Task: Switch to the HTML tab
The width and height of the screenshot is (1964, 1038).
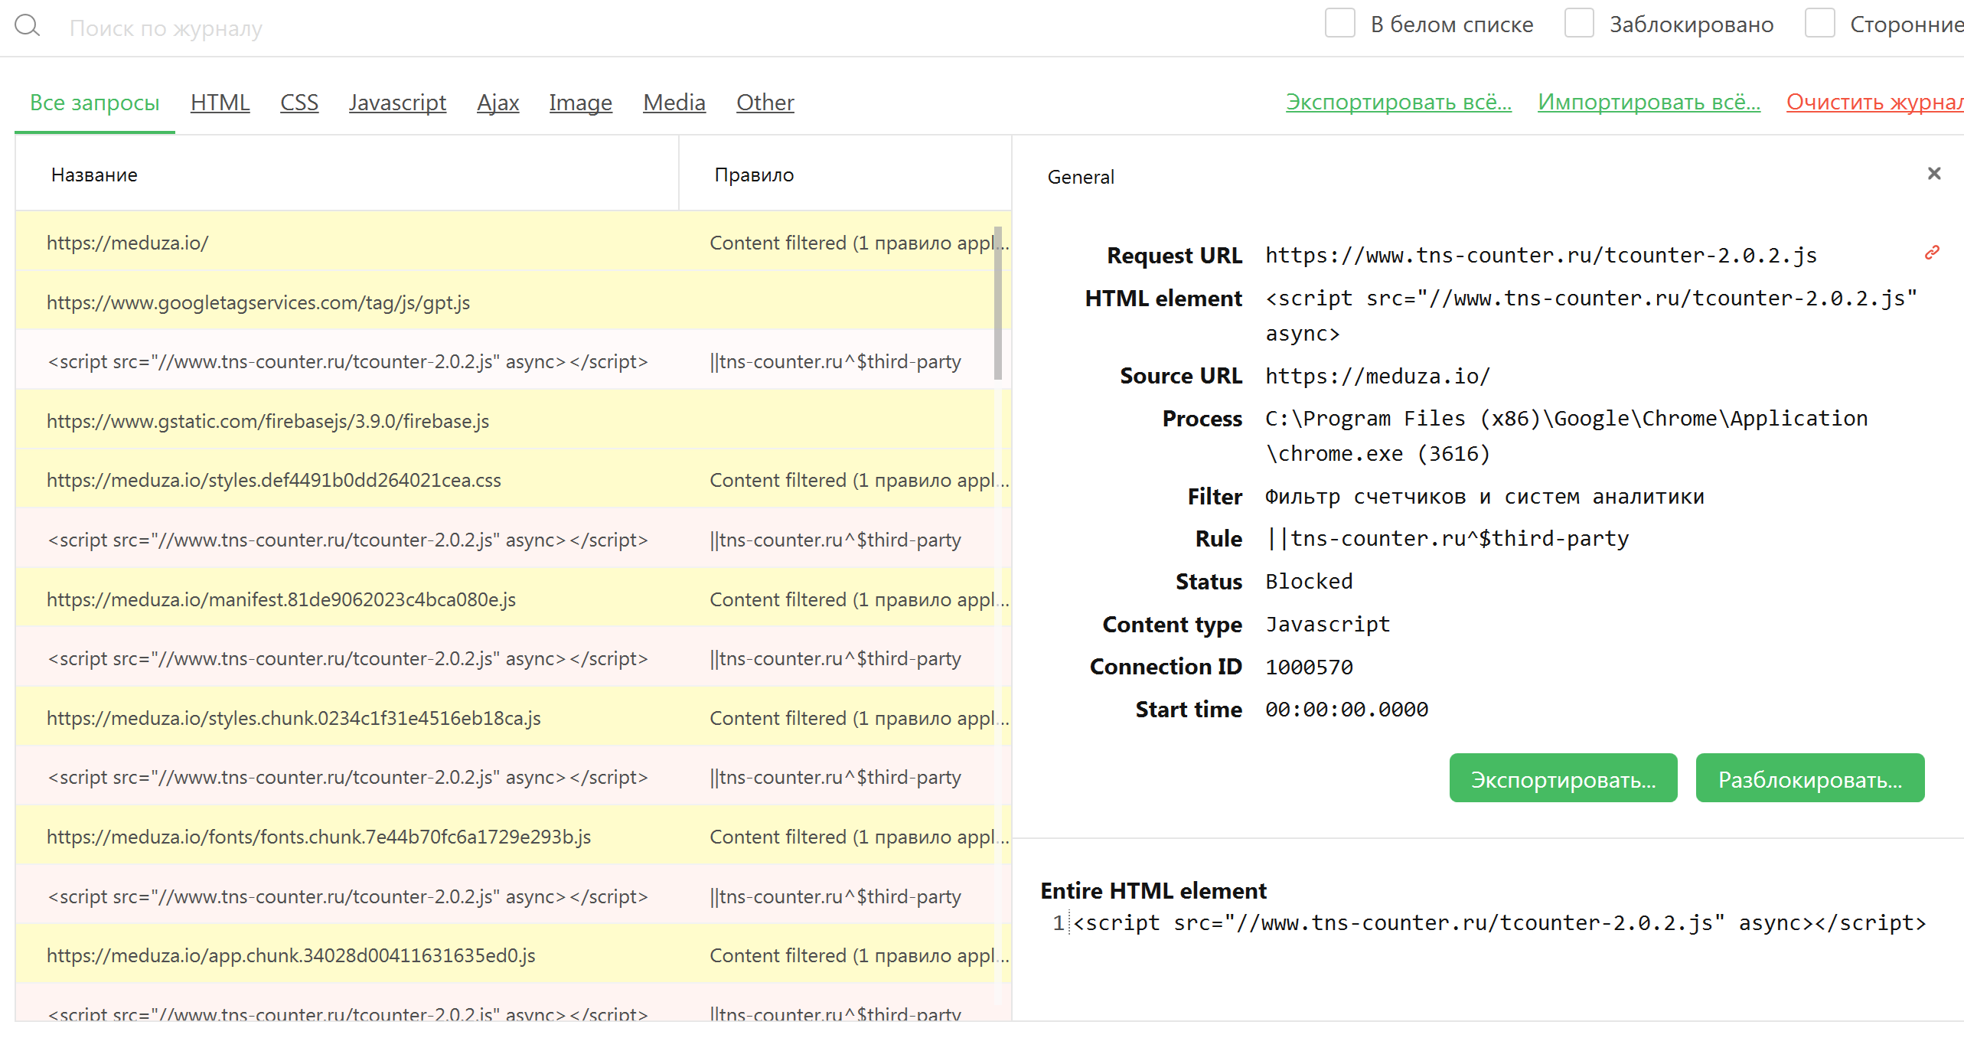Action: point(220,103)
